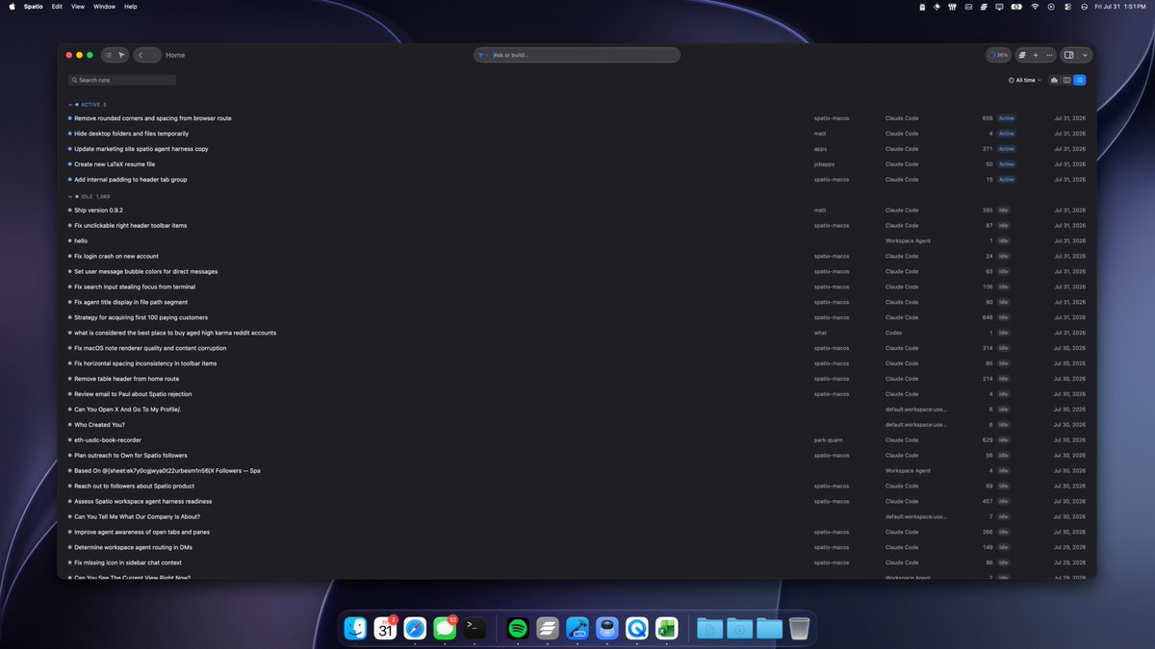Toggle the right side panel layout icon
Viewport: 1155px width, 649px height.
1069,55
